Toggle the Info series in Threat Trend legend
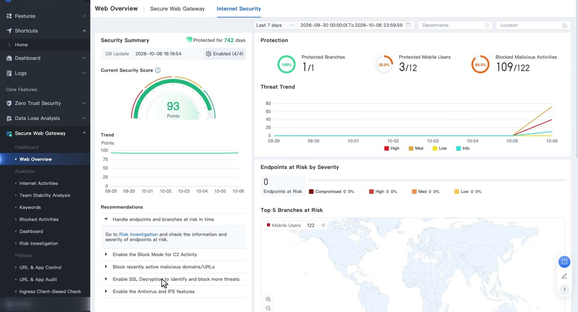Image resolution: width=578 pixels, height=312 pixels. click(463, 148)
